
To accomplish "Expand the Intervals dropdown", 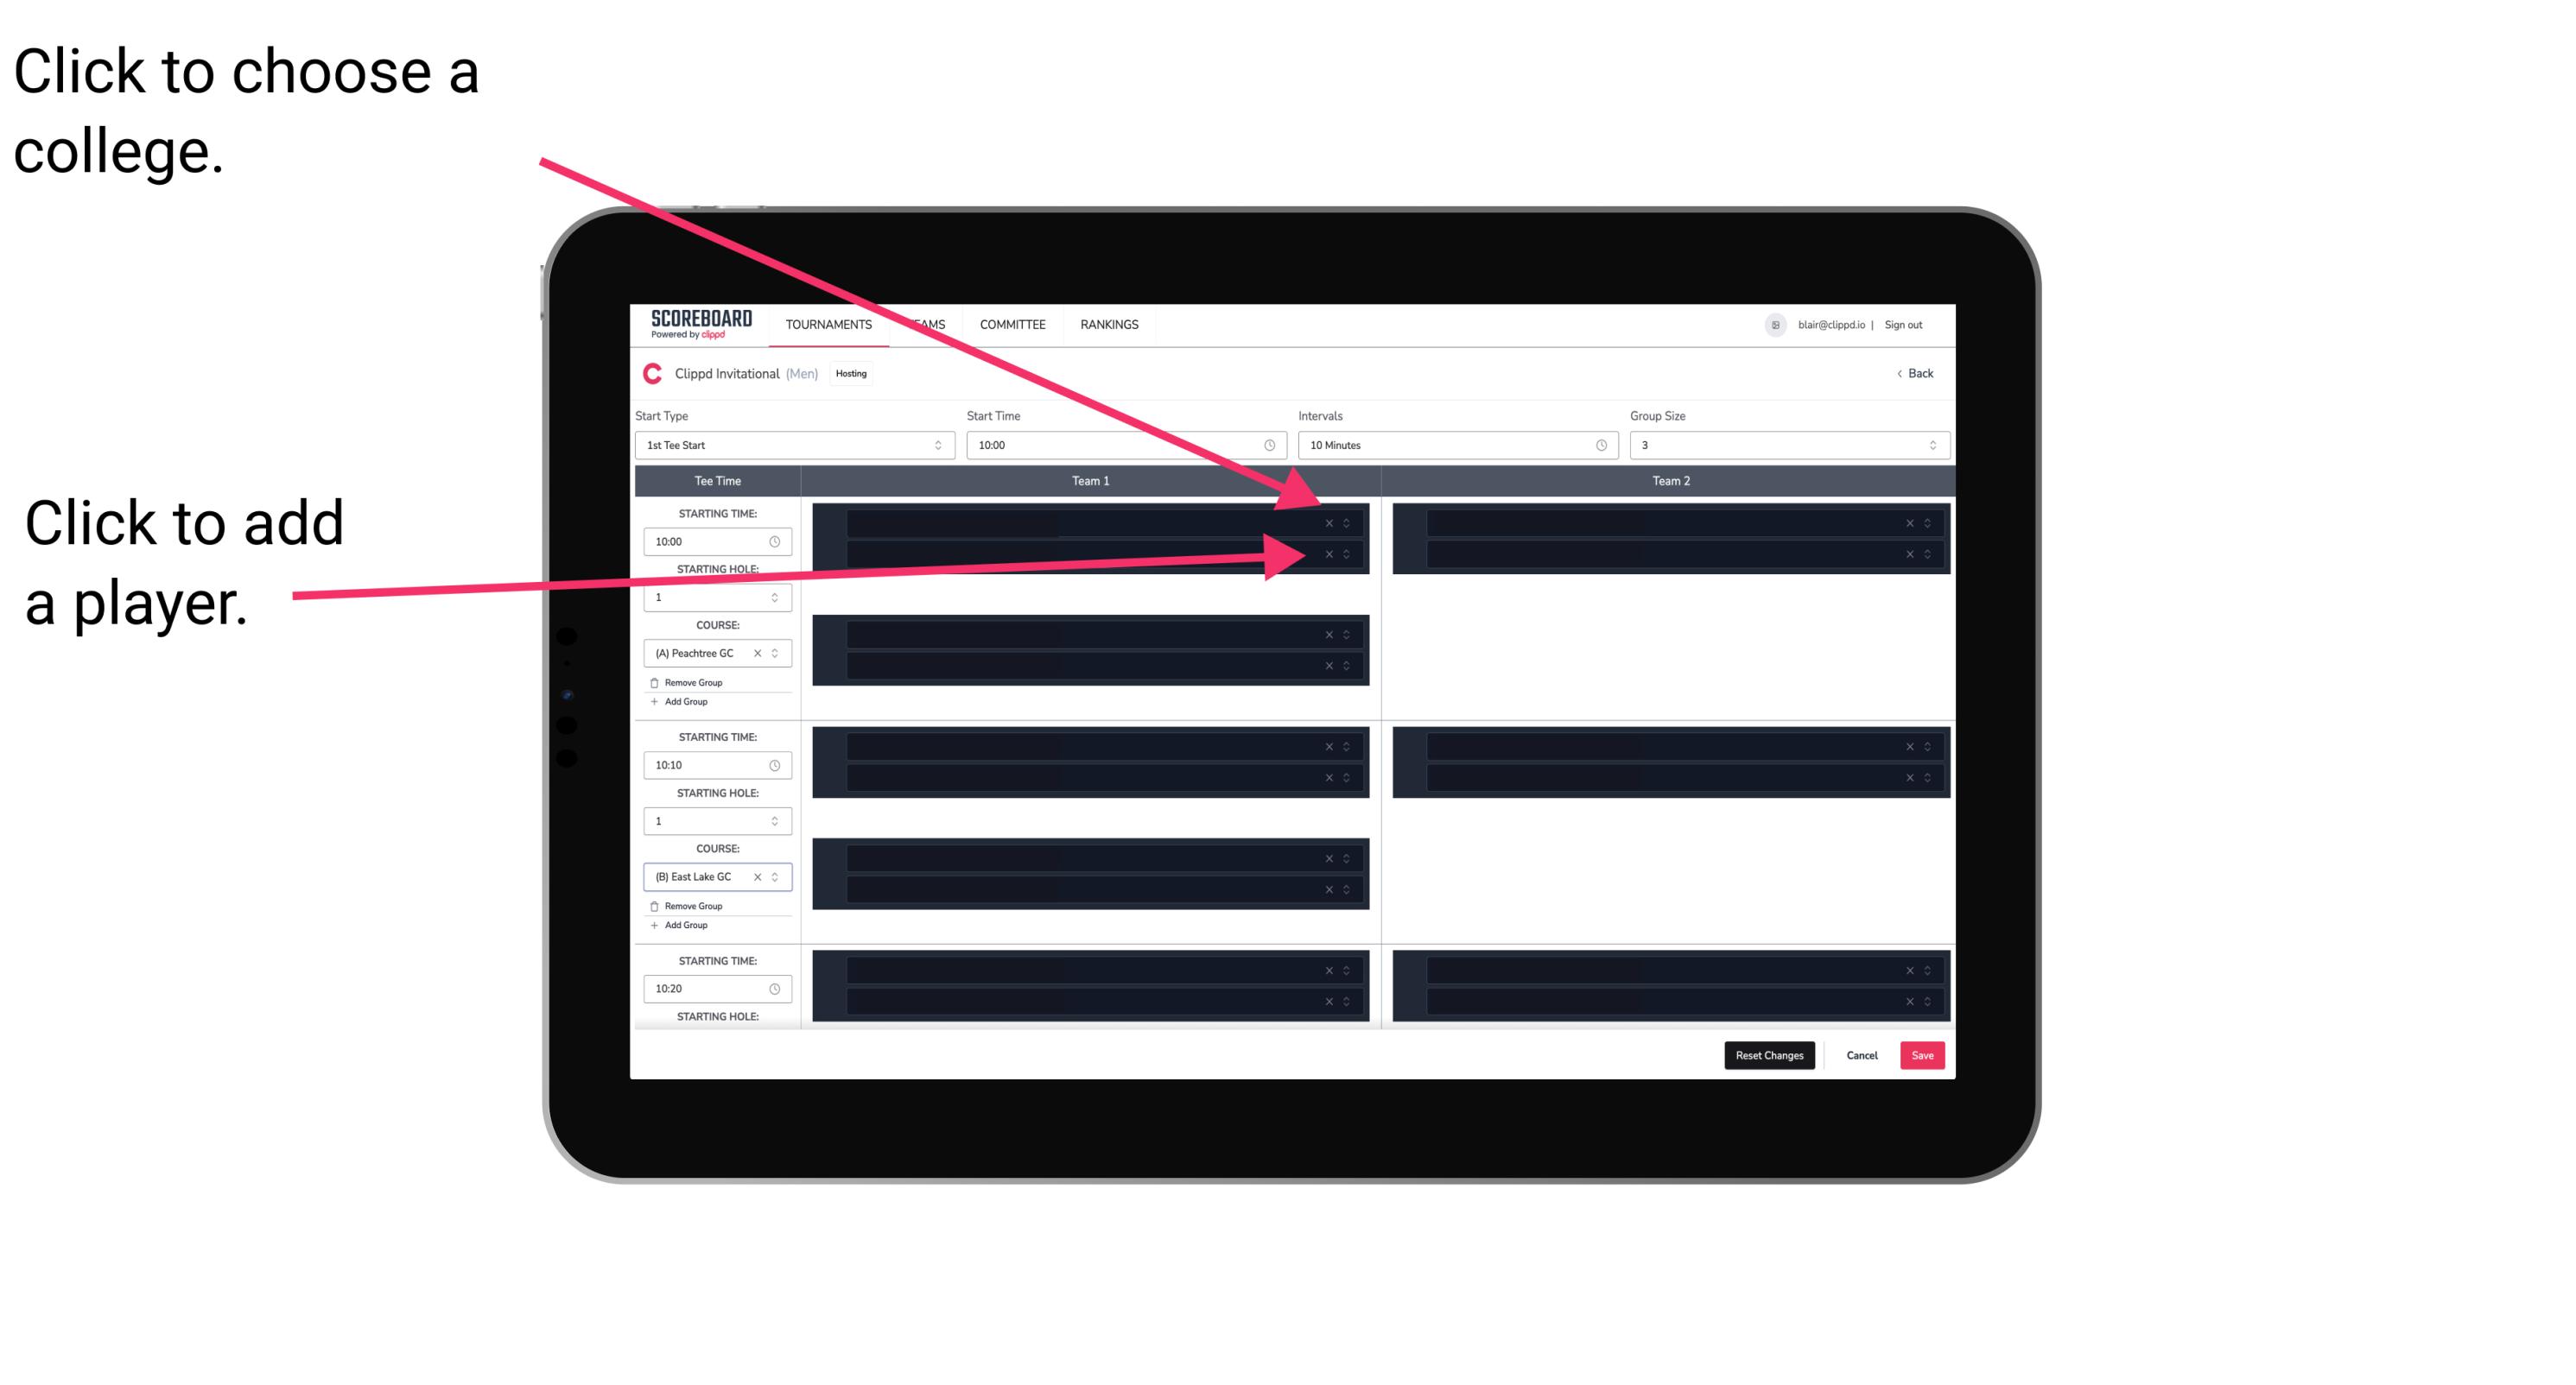I will coord(1450,444).
